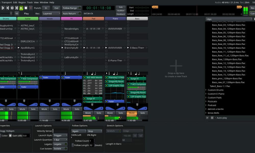This screenshot has width=255, height=153.
Task: Audition the selected clip with the play icon
Action: tap(207, 118)
